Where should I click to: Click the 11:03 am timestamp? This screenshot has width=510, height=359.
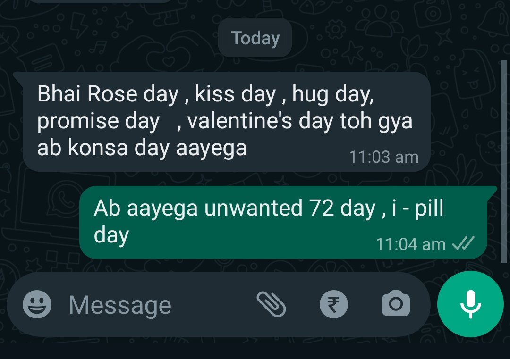tap(383, 157)
